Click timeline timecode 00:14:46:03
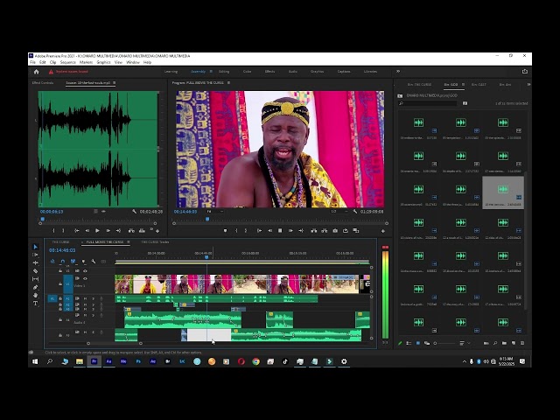Viewport: 560px width, 420px height. (62, 250)
